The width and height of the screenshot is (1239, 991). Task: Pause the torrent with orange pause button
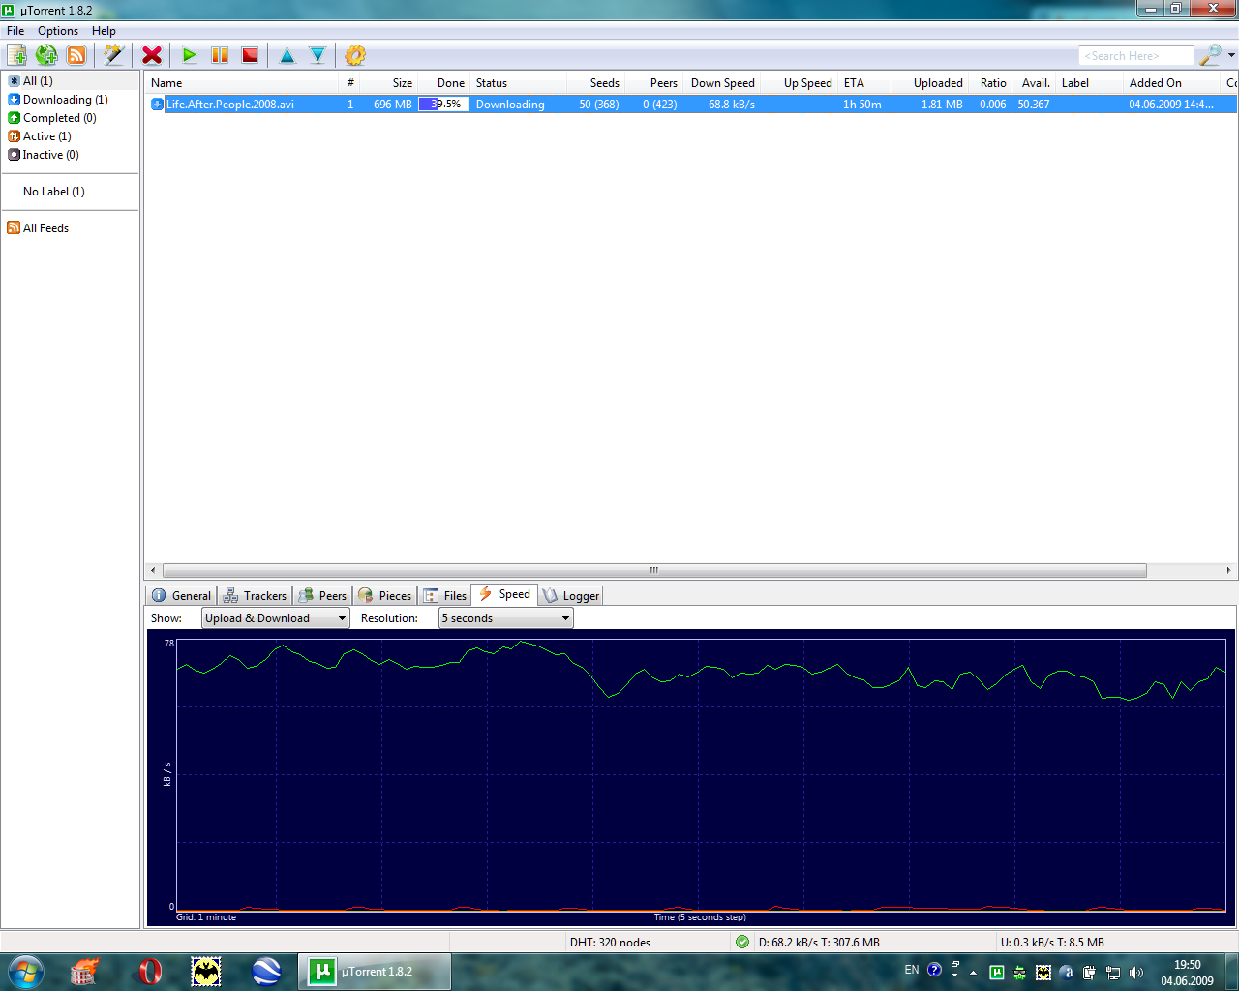(x=220, y=55)
